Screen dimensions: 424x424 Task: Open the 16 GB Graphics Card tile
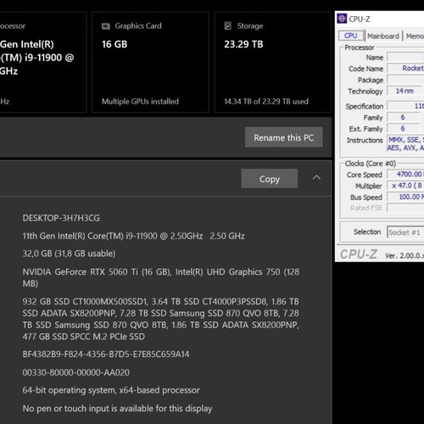coord(151,62)
